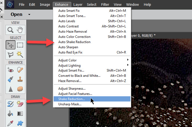Open the Layer menu

78,5
